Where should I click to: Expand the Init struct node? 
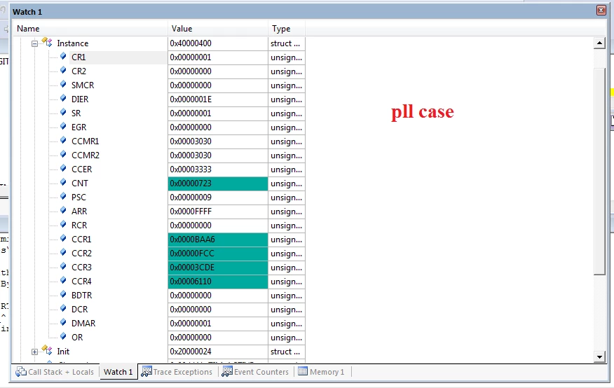point(34,352)
